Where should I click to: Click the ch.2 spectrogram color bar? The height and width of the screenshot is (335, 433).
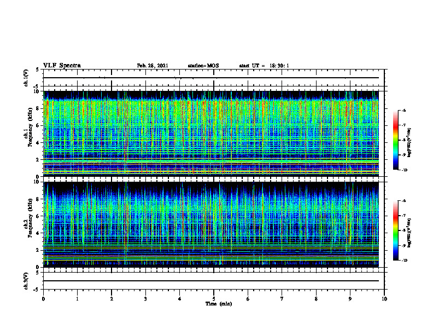395,230
